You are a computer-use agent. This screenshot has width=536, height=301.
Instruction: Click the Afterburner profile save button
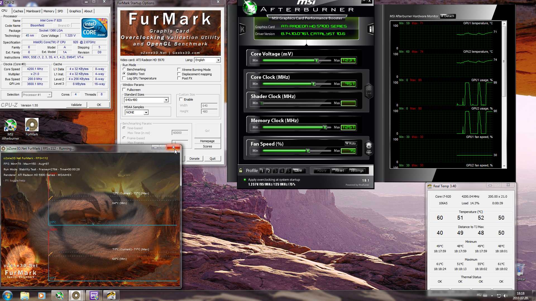coord(298,171)
